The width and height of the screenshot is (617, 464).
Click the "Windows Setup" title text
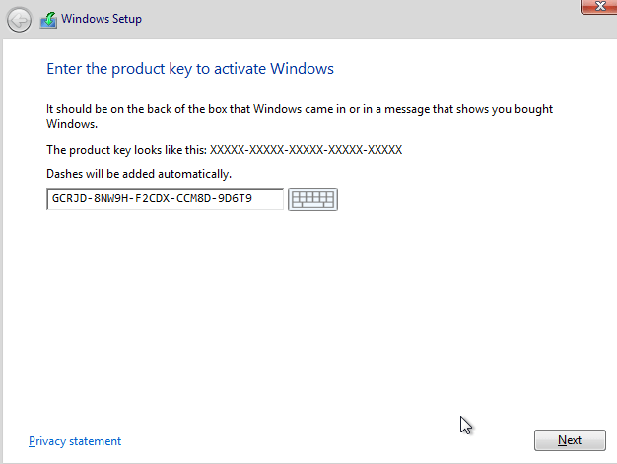click(100, 19)
